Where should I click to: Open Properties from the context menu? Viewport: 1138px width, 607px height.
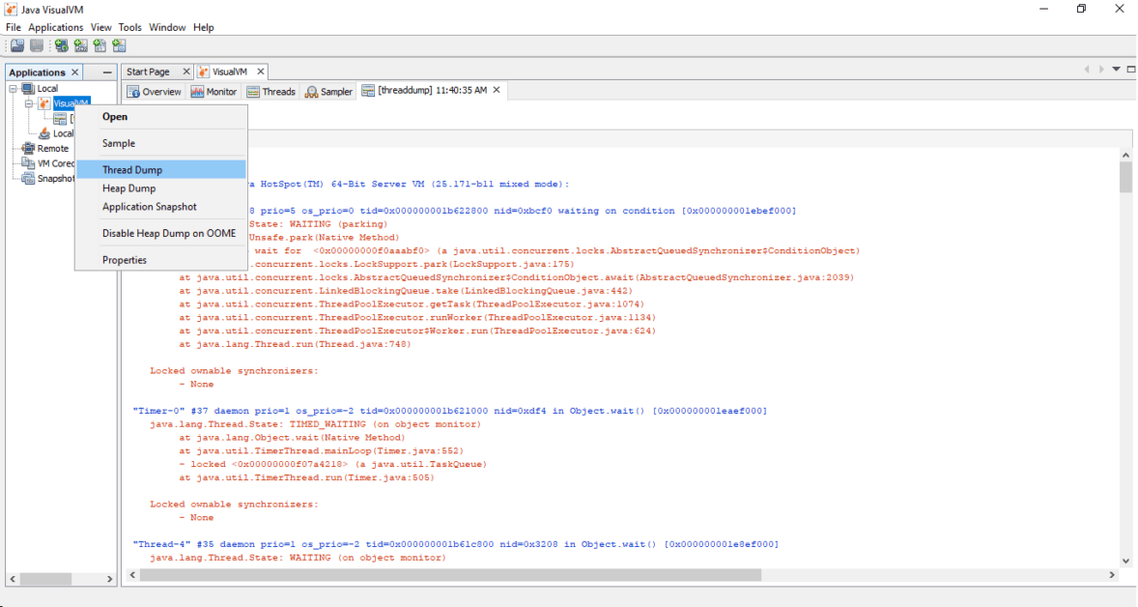(x=122, y=259)
